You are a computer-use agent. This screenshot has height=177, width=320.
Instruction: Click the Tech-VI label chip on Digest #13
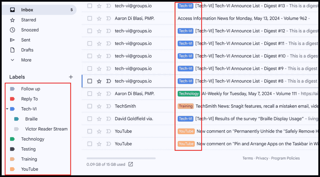coord(185,5)
